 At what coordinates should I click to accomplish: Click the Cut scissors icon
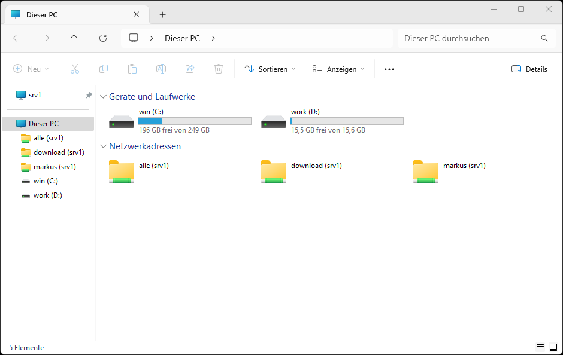coord(75,69)
